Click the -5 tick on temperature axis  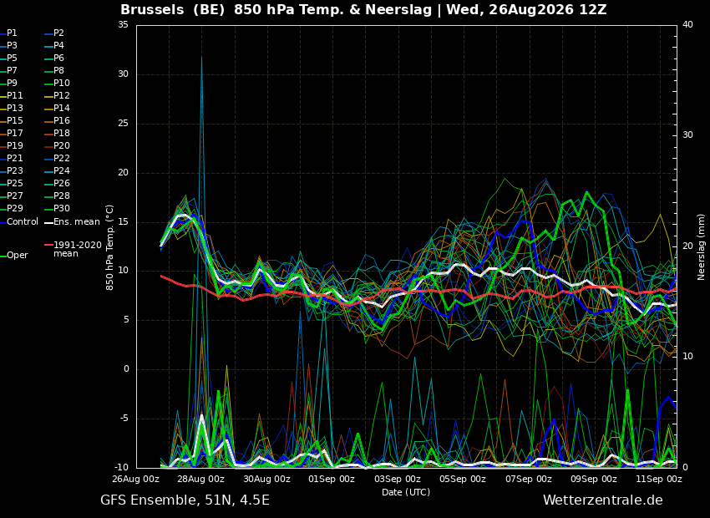(x=123, y=419)
